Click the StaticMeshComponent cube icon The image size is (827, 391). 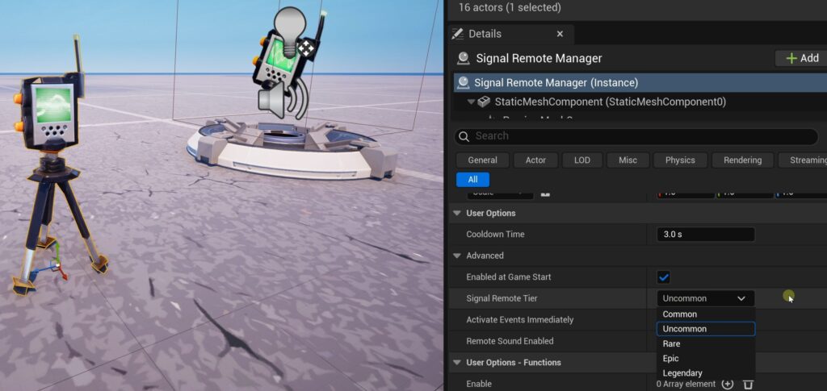click(x=484, y=102)
